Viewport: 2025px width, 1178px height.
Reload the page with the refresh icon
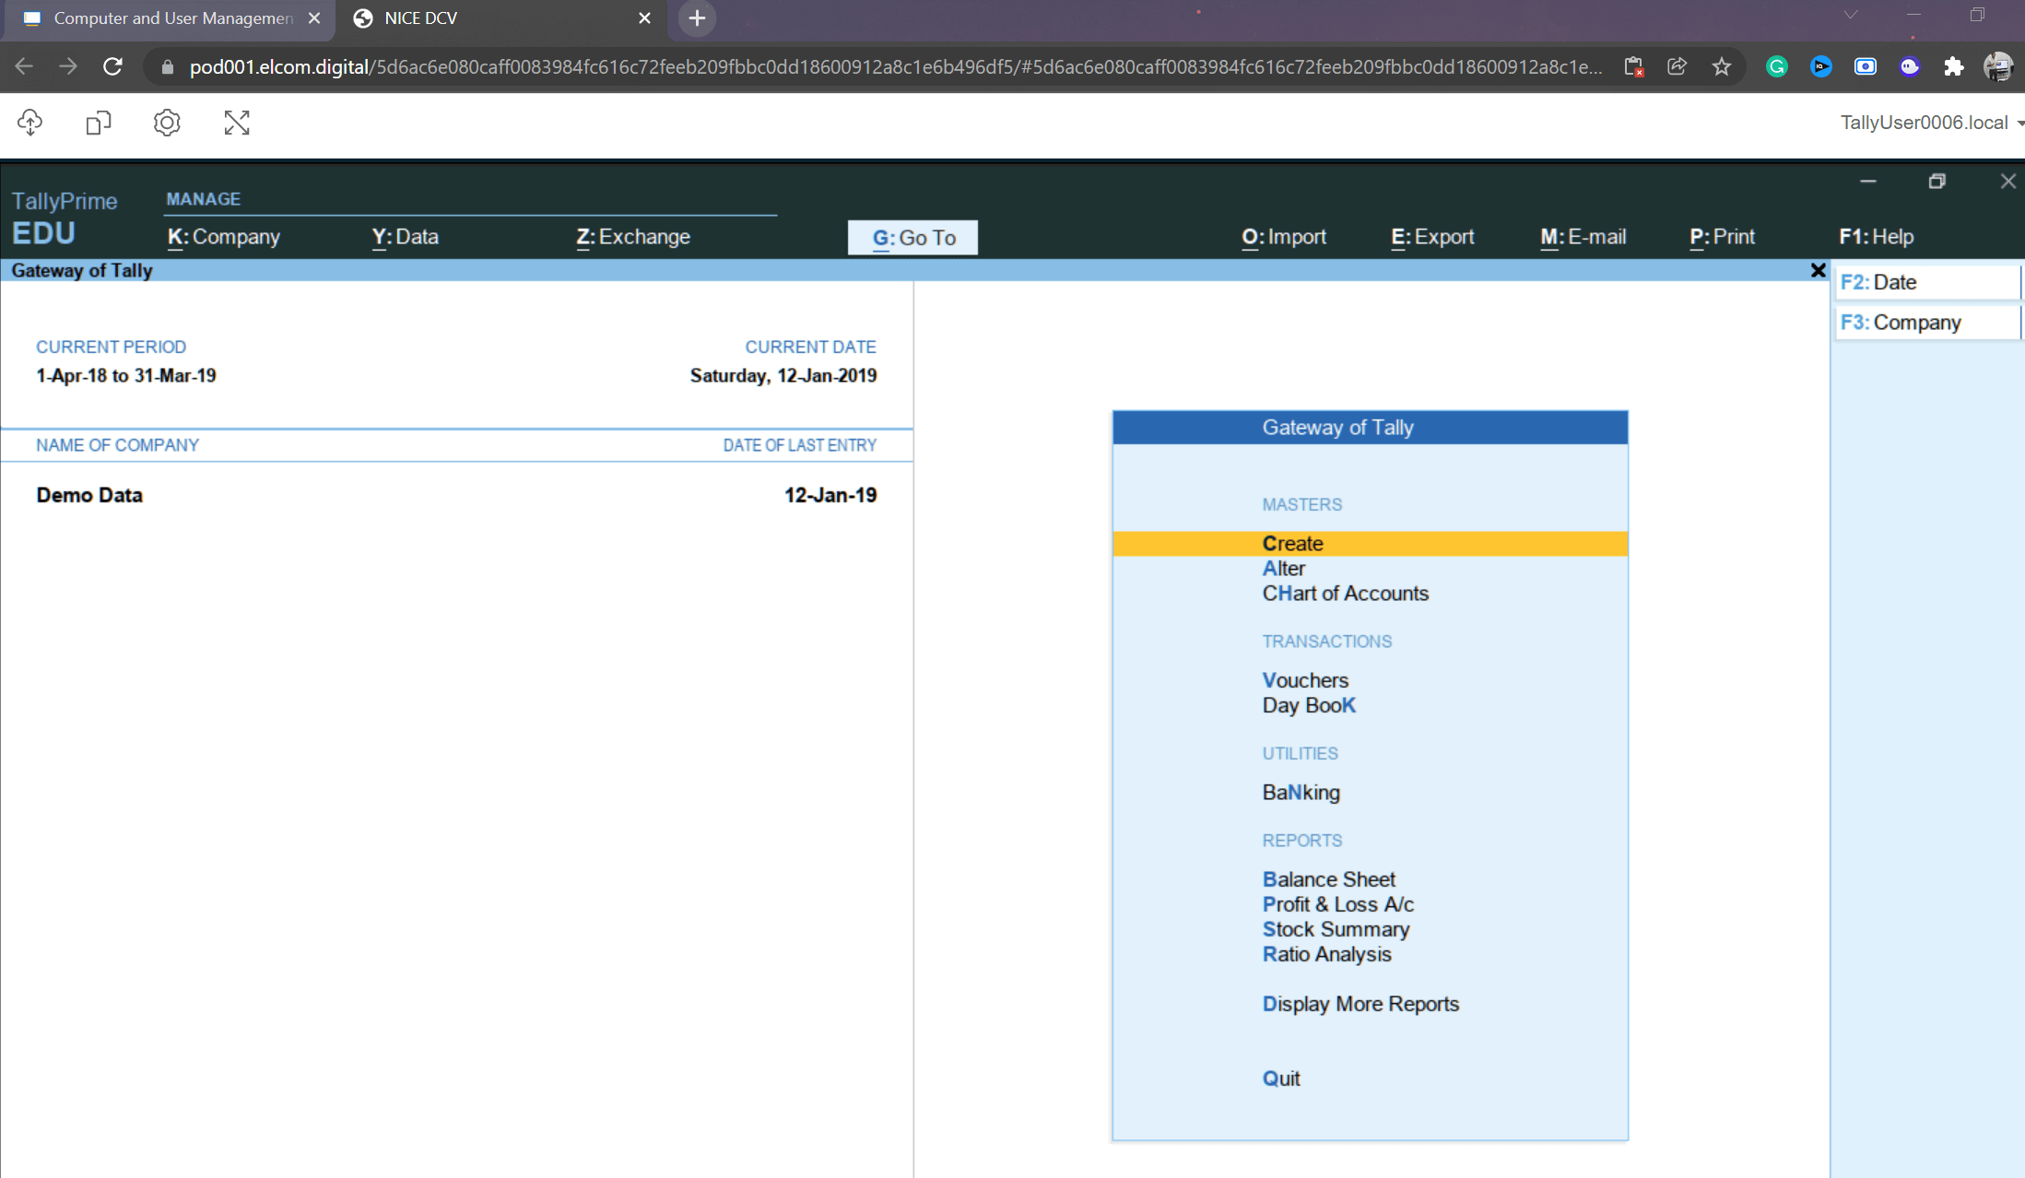point(112,66)
